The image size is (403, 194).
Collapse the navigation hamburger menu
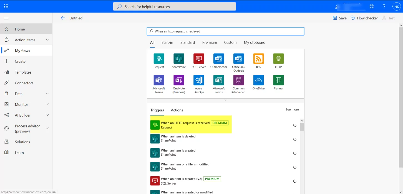point(6,18)
